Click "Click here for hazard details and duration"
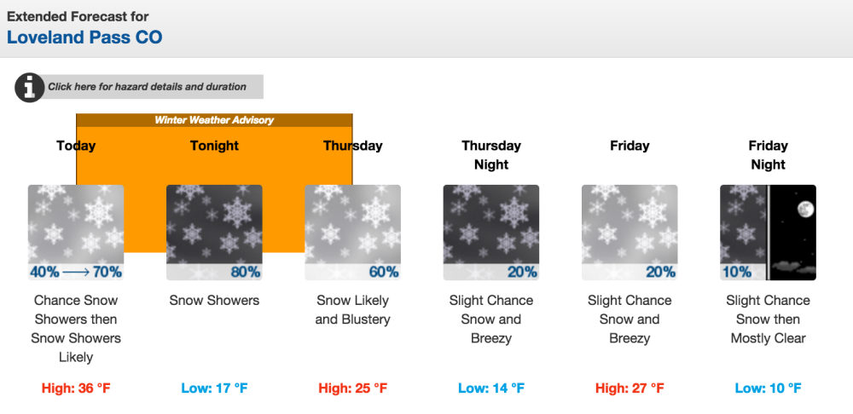The width and height of the screenshot is (853, 414). click(x=147, y=87)
